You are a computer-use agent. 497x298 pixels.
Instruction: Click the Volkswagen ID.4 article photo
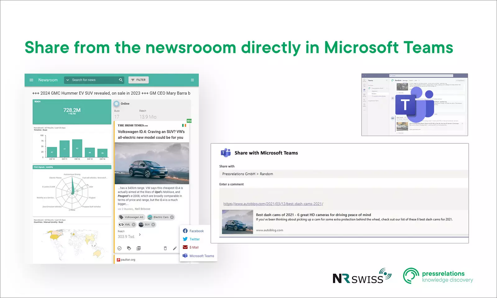click(152, 163)
